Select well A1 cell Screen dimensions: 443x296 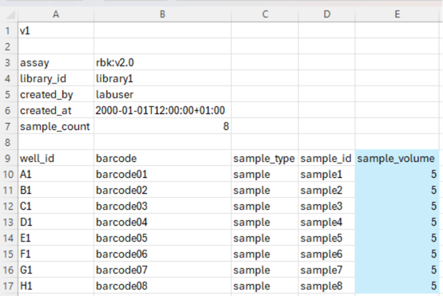[56, 174]
